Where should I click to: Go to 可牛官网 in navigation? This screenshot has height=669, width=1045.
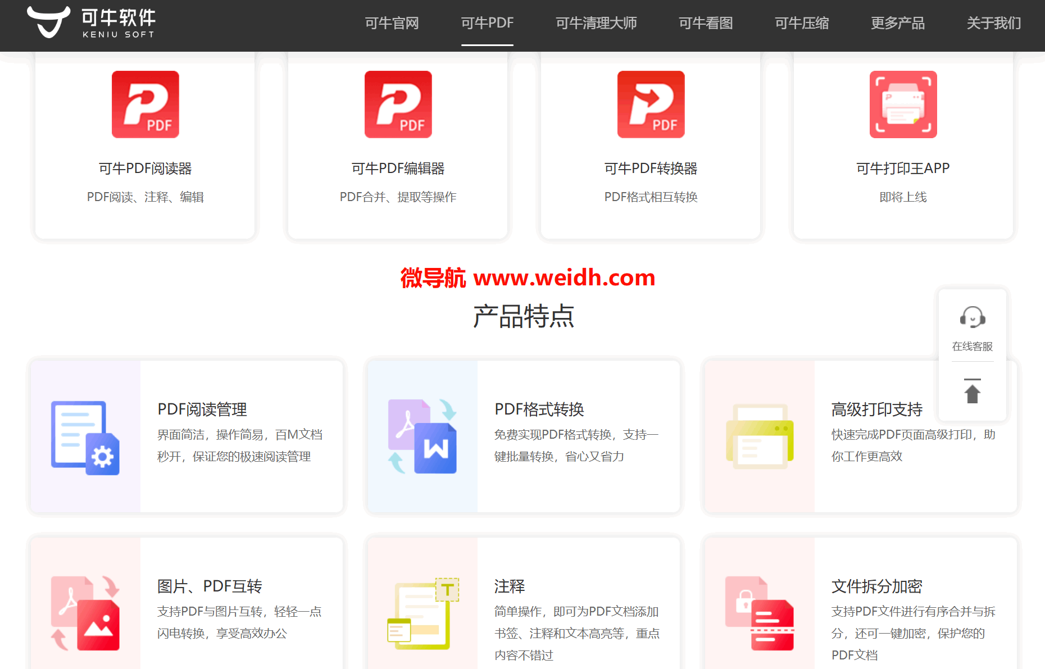(392, 23)
